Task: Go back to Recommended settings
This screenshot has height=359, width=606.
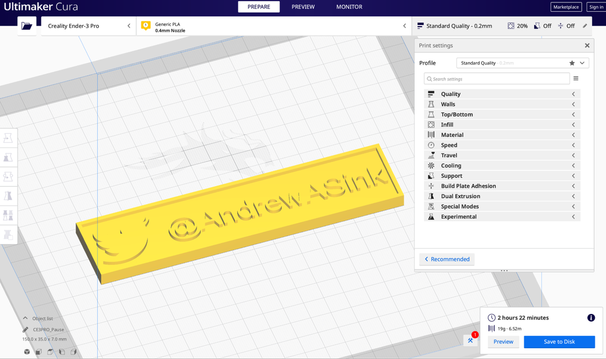Action: [447, 259]
